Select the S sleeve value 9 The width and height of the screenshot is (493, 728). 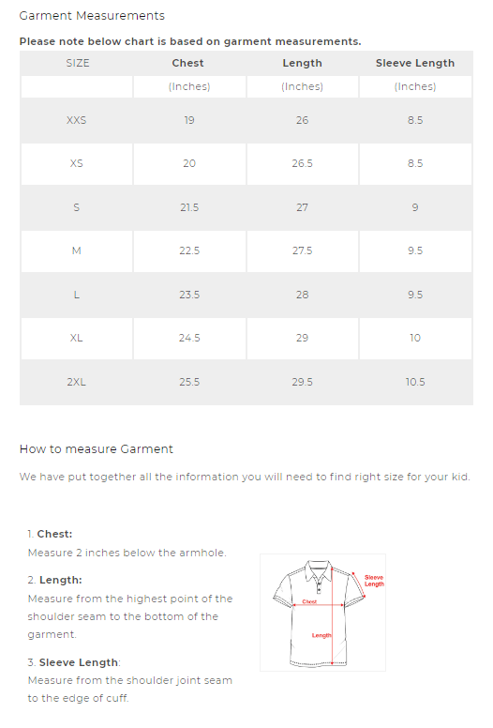pyautogui.click(x=415, y=207)
